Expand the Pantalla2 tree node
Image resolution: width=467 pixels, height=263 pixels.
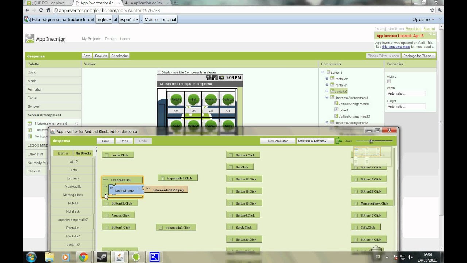[327, 79]
